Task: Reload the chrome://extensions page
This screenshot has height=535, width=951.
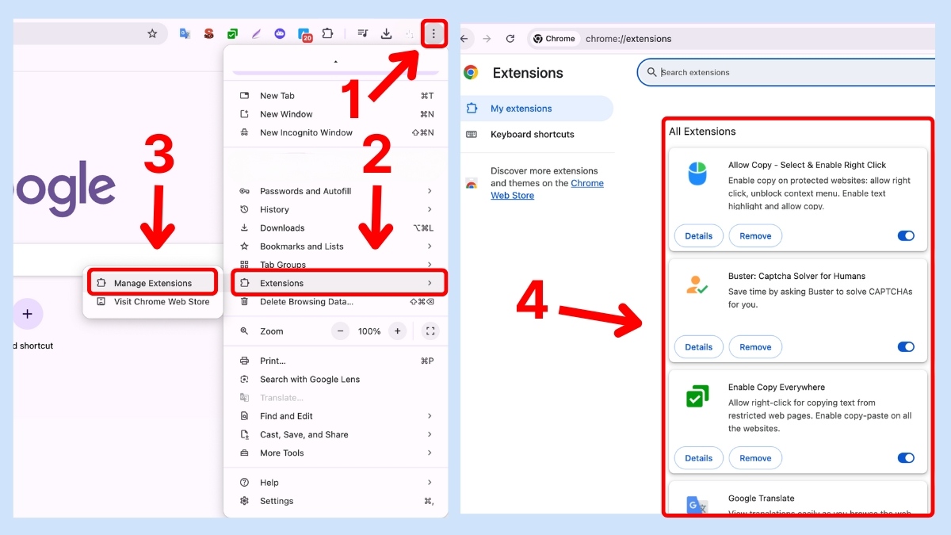Action: (x=510, y=38)
